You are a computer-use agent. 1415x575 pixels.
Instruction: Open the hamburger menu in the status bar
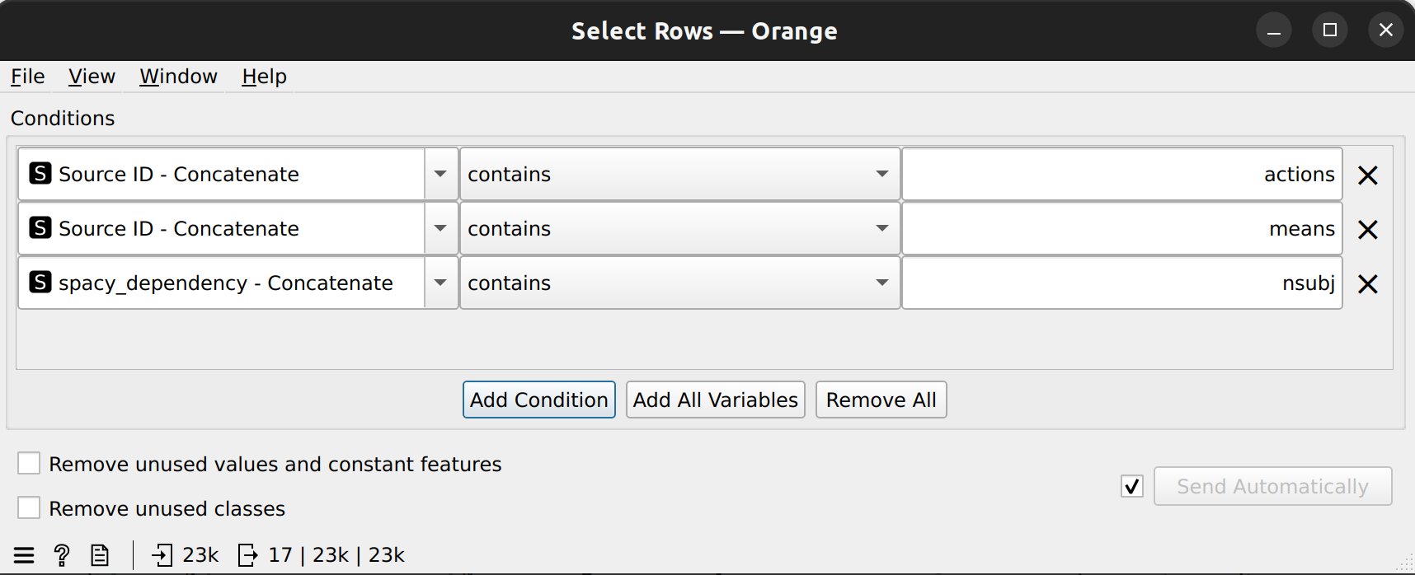pyautogui.click(x=24, y=555)
